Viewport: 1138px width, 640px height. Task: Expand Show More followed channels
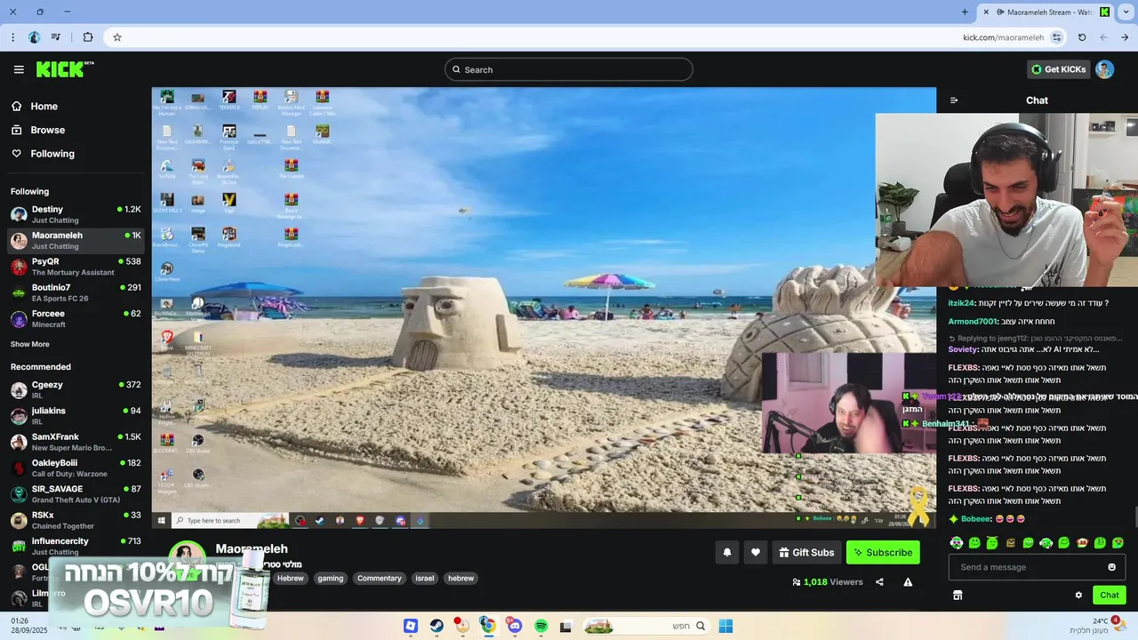coord(30,344)
